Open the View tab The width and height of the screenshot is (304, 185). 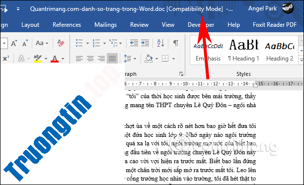pos(168,25)
